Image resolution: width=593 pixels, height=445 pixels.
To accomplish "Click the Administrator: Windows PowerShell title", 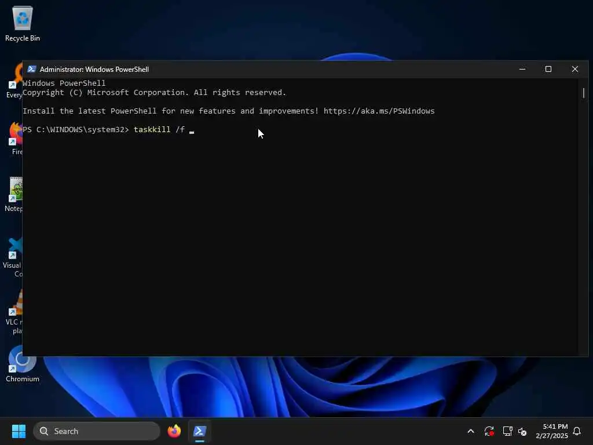I will click(94, 70).
